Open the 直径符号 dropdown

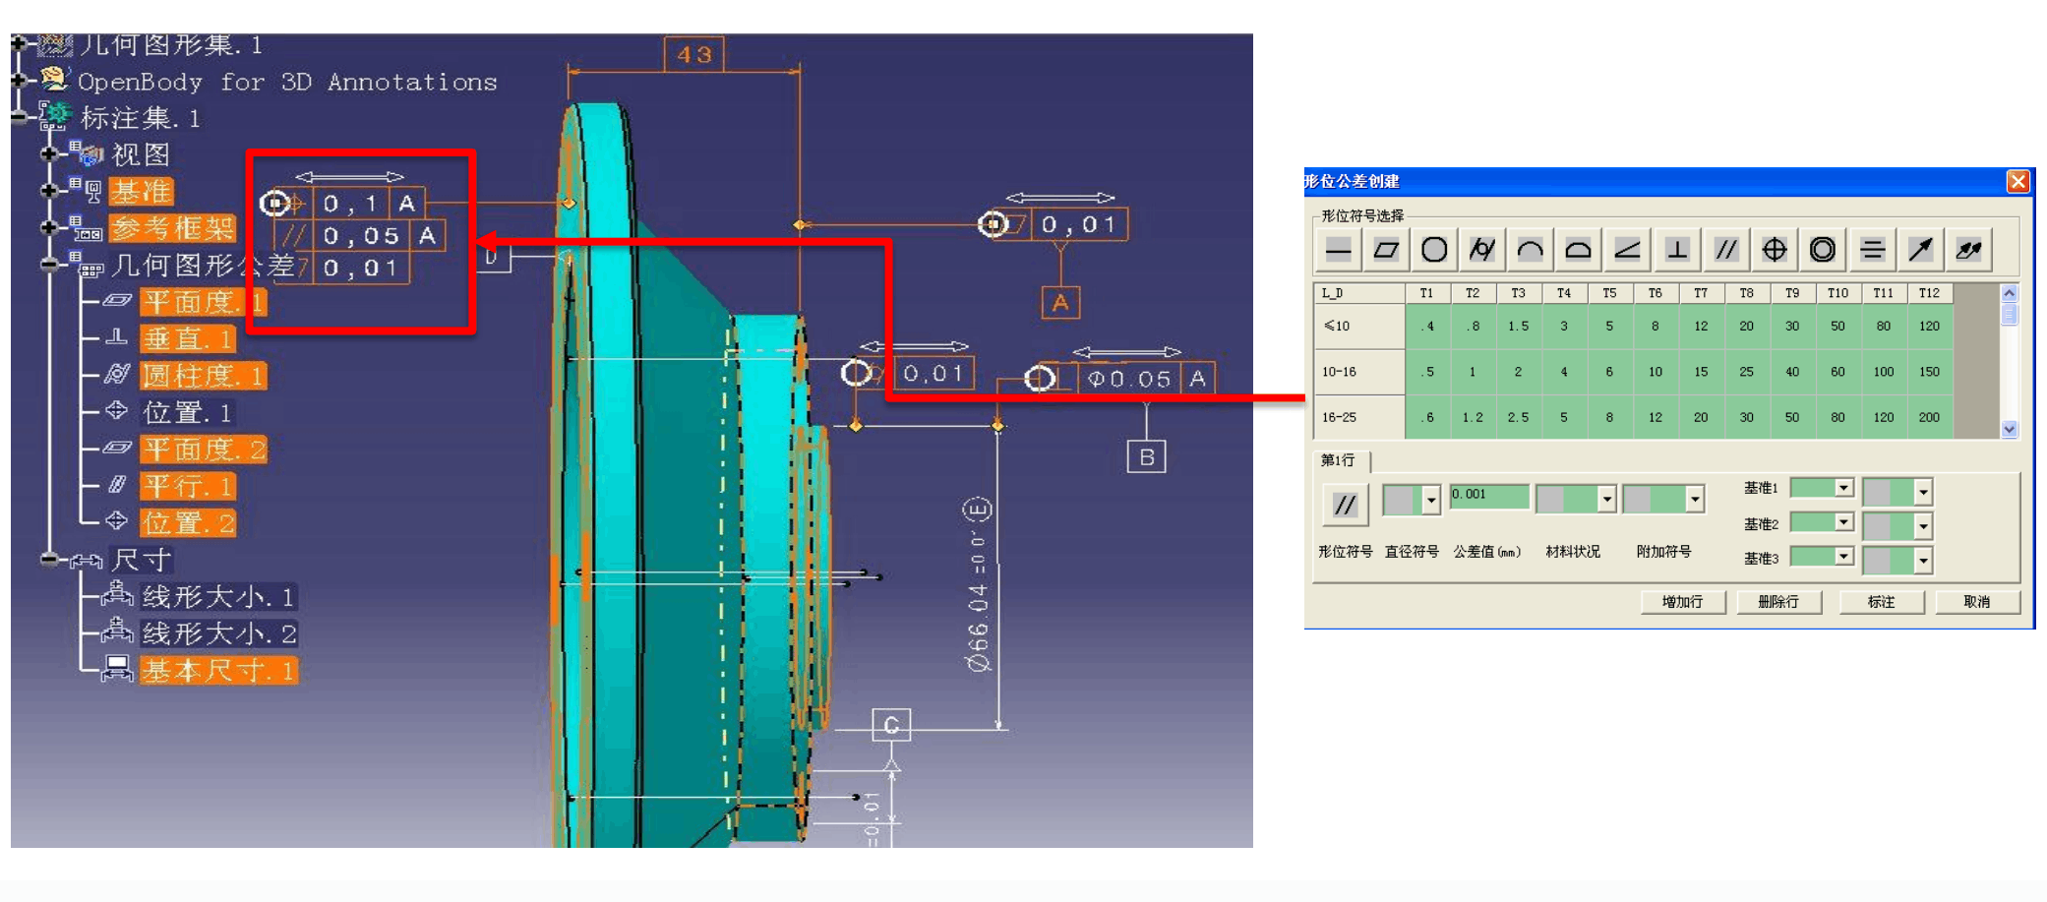(x=1431, y=501)
